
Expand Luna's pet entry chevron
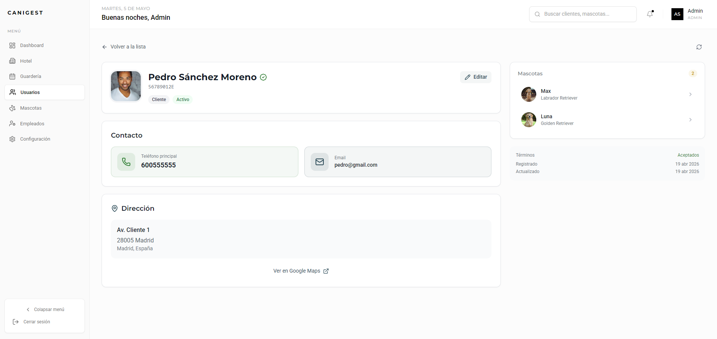(x=690, y=120)
